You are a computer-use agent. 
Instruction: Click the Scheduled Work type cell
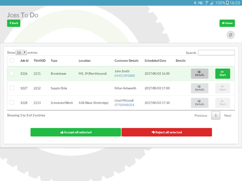click(62, 103)
